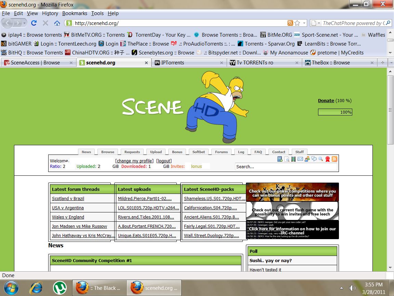
Task: Open the Bookmarks menu
Action: tap(75, 13)
